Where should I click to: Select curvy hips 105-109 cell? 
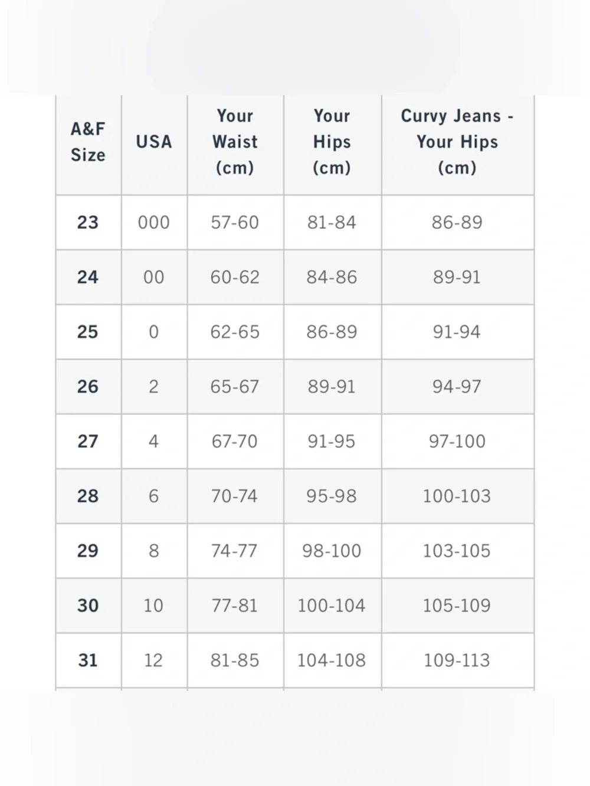coord(457,606)
